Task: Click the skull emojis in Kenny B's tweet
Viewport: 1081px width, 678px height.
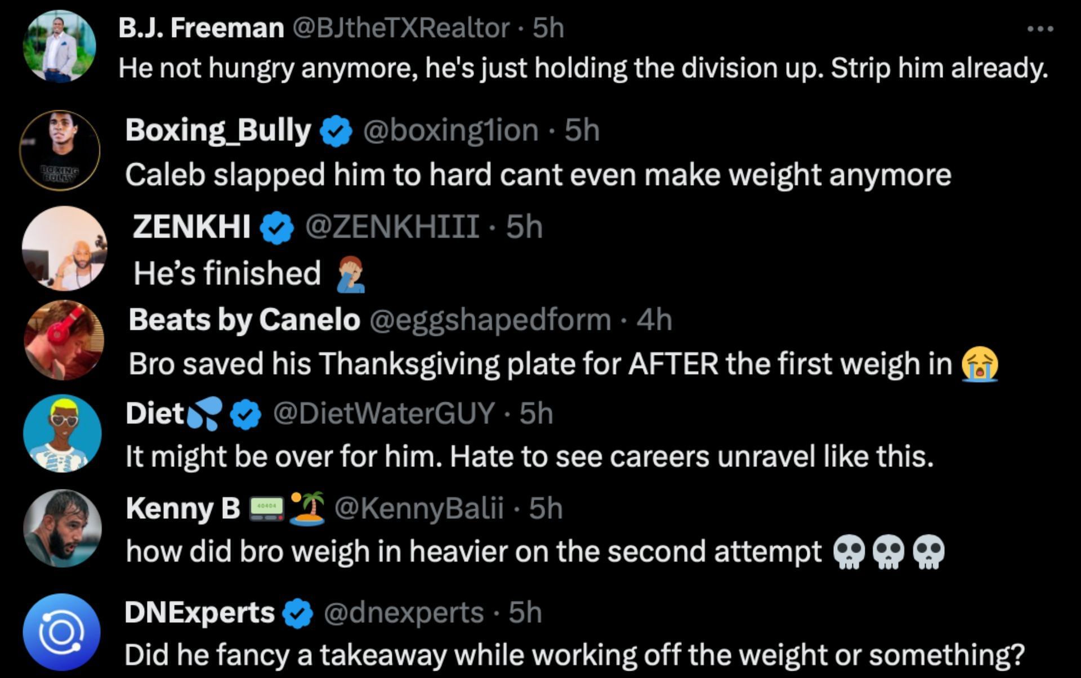Action: [x=887, y=552]
